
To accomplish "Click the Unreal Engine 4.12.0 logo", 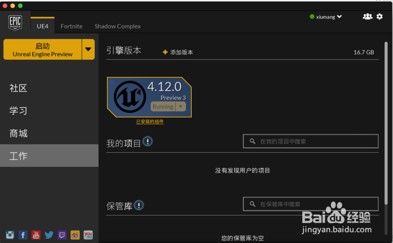I will point(130,97).
